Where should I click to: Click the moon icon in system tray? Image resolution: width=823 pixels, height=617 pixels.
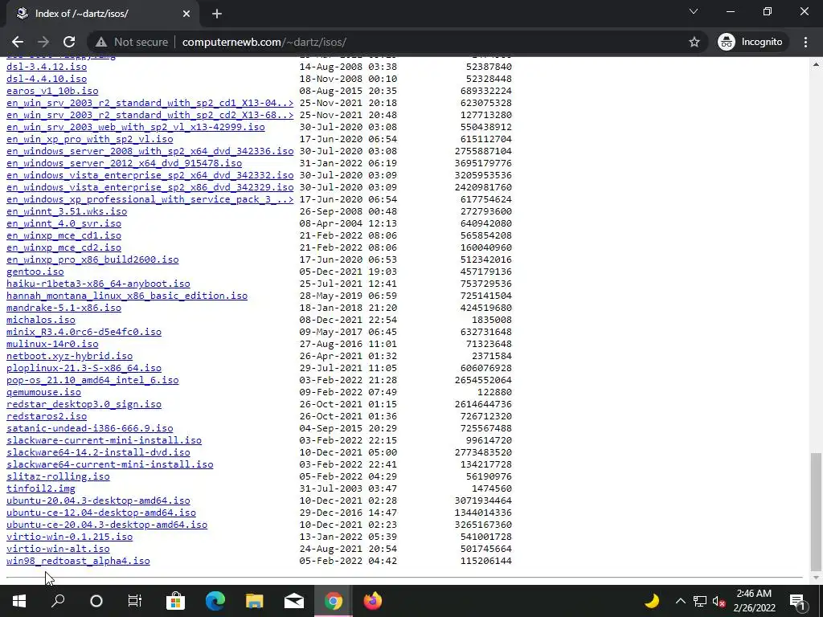651,601
